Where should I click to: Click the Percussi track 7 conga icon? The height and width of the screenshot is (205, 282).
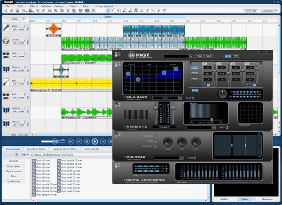pyautogui.click(x=6, y=110)
